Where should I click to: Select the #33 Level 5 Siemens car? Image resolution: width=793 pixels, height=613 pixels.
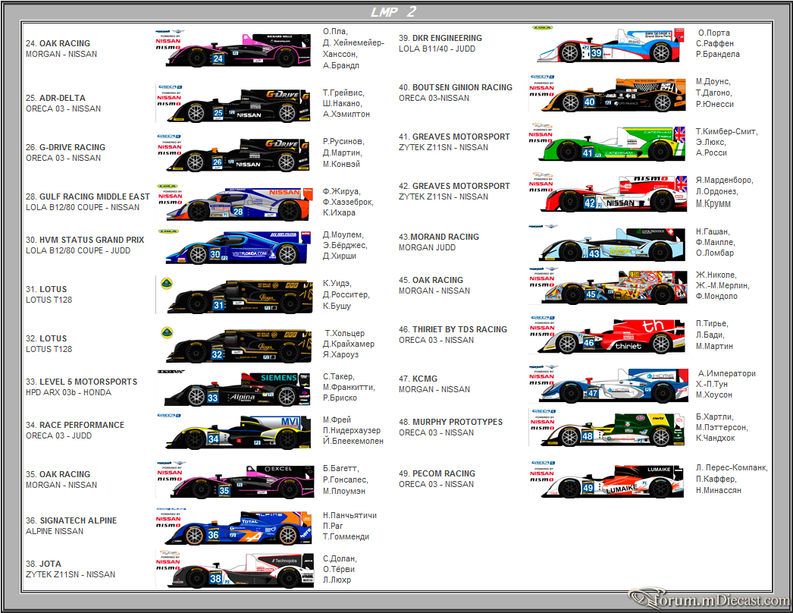click(237, 389)
